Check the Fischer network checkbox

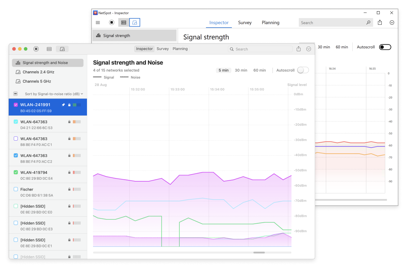point(16,189)
